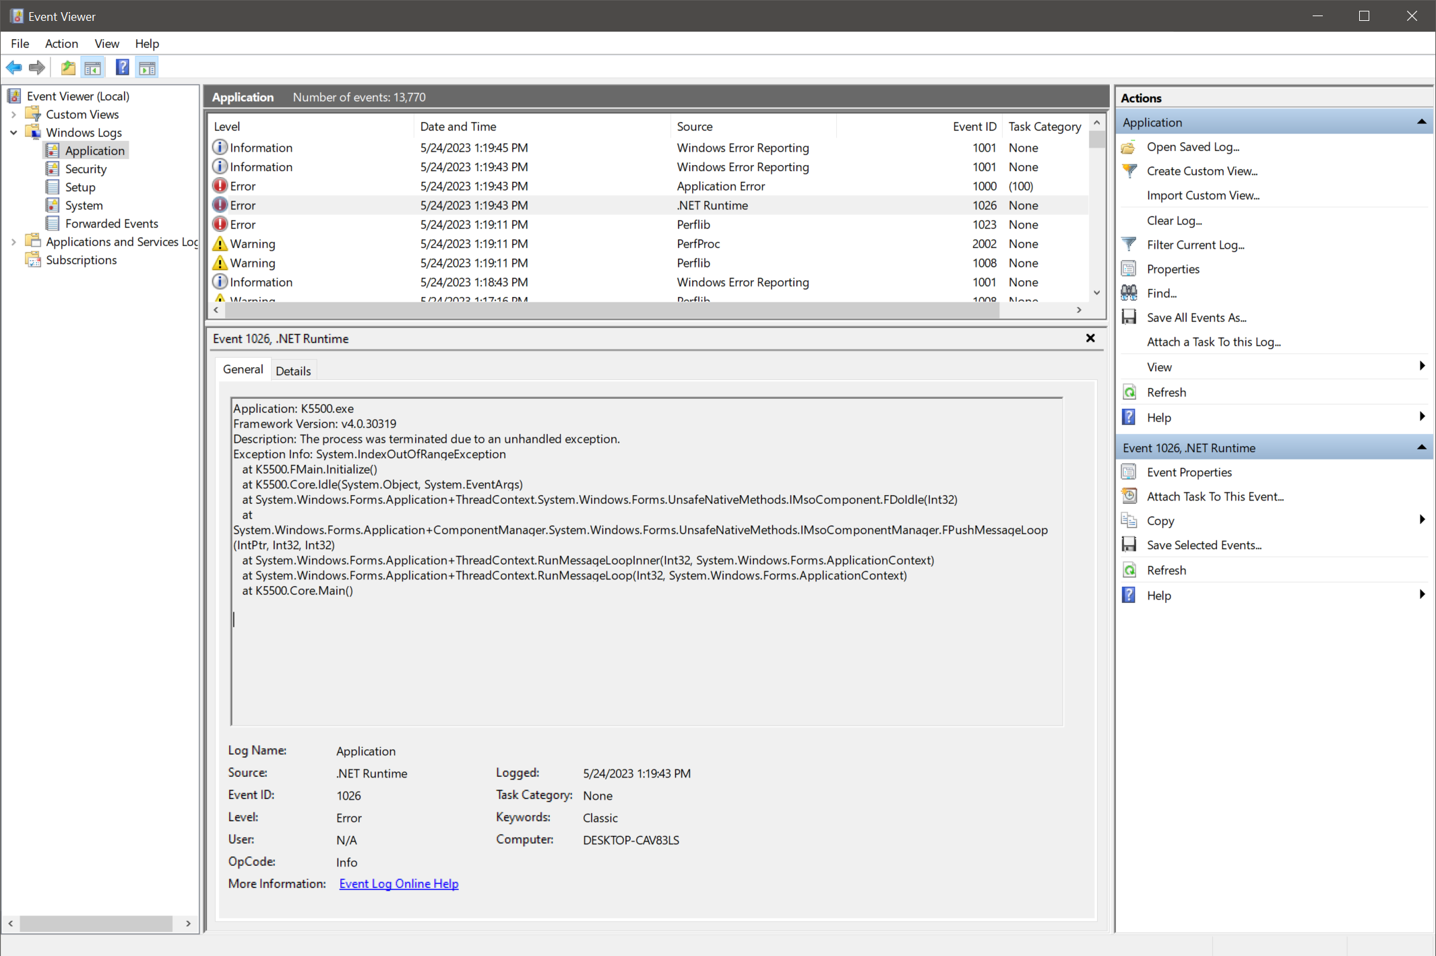Click the Find binoculars icon
The image size is (1436, 956).
(1129, 293)
